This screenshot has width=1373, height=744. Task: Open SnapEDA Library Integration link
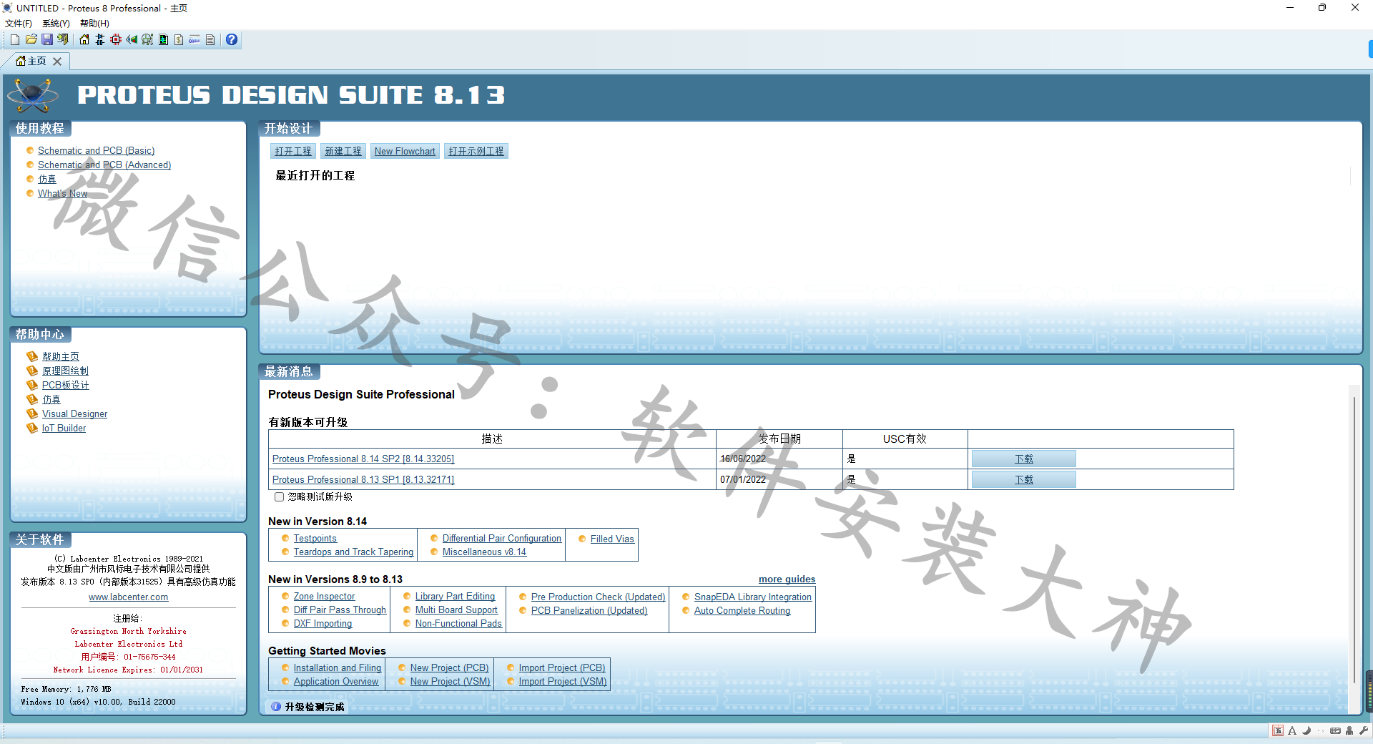[x=753, y=597]
